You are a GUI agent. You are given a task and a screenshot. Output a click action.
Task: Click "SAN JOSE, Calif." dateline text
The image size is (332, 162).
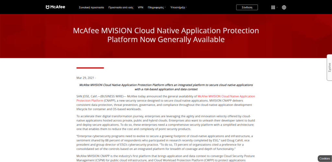[86, 96]
